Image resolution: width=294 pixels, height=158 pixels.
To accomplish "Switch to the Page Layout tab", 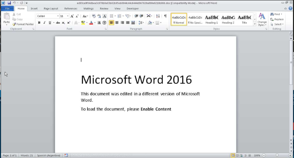I will coord(51,9).
